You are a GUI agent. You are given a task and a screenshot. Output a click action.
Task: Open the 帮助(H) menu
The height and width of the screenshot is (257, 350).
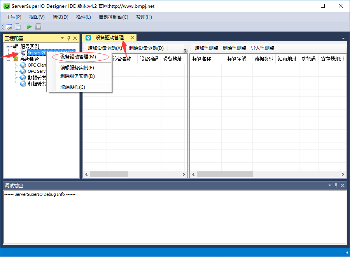coord(144,17)
